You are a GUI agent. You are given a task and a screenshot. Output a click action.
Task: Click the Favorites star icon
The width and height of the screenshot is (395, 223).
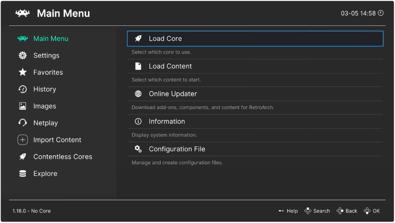point(22,72)
